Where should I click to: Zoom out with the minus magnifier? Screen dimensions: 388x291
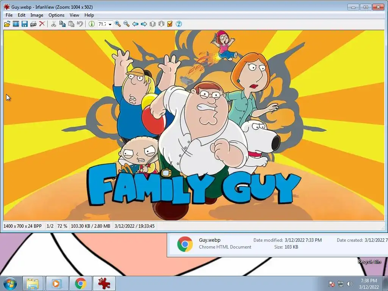(127, 24)
